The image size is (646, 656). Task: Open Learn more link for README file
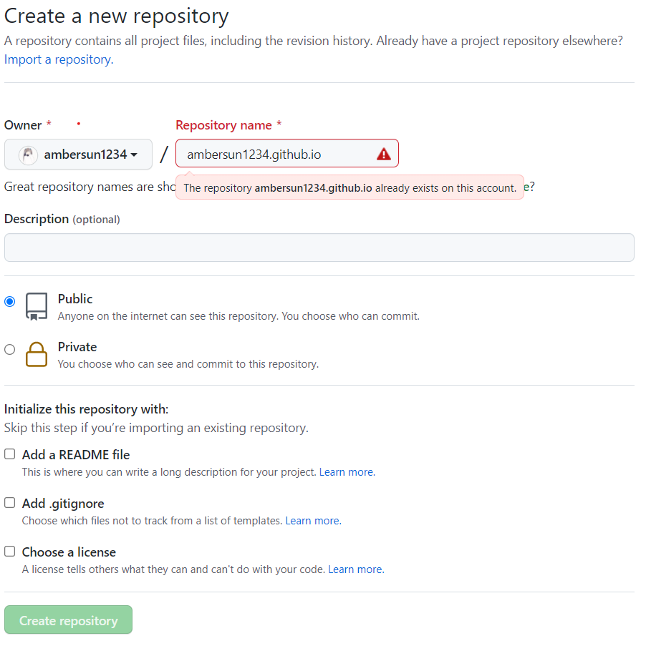347,472
